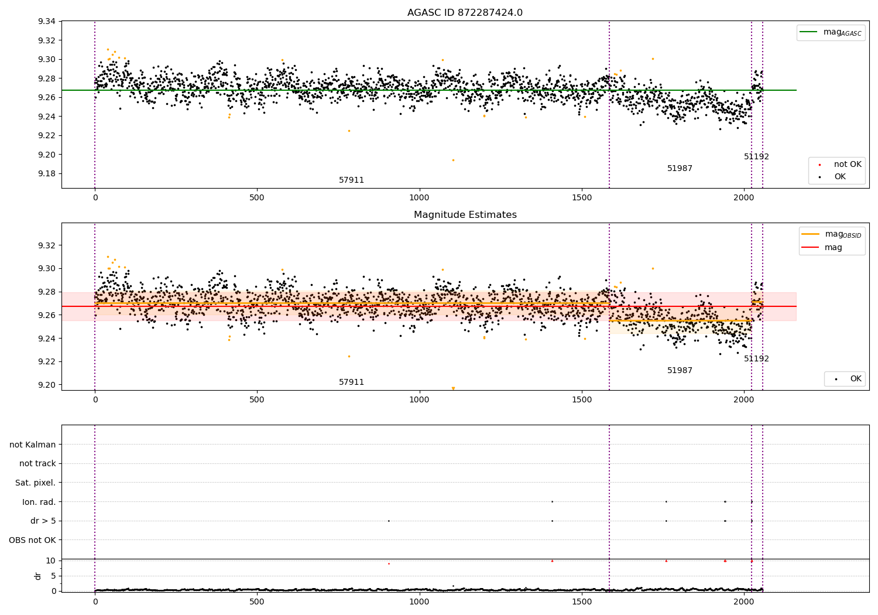Click the 'dr > 5' axis label
The width and height of the screenshot is (878, 615).
[x=43, y=521]
